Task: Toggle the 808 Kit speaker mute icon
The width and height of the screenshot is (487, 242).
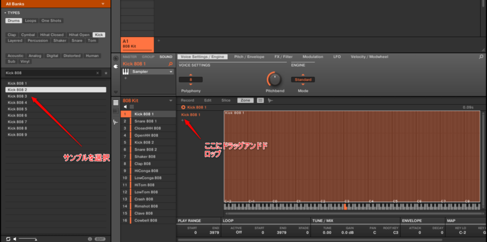Action: click(126, 107)
